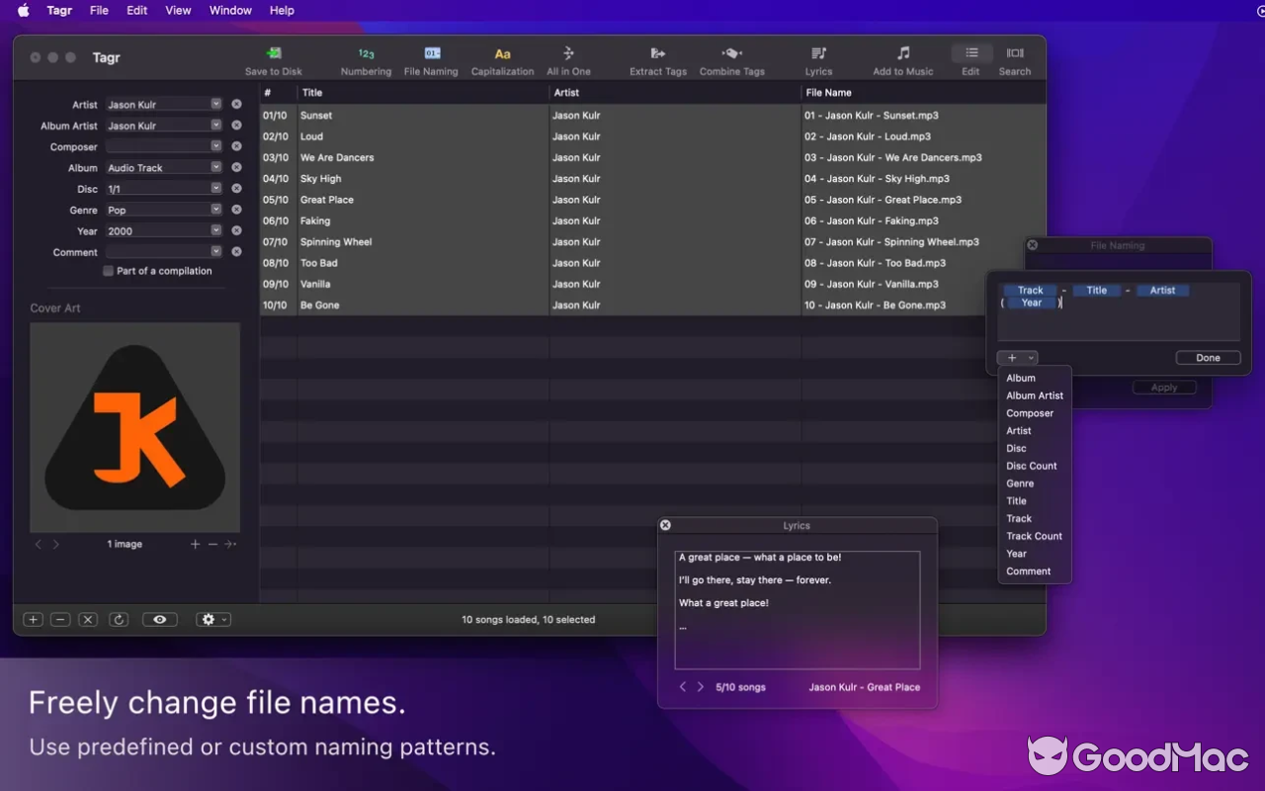
Task: Open the Numbering tool
Action: (366, 53)
